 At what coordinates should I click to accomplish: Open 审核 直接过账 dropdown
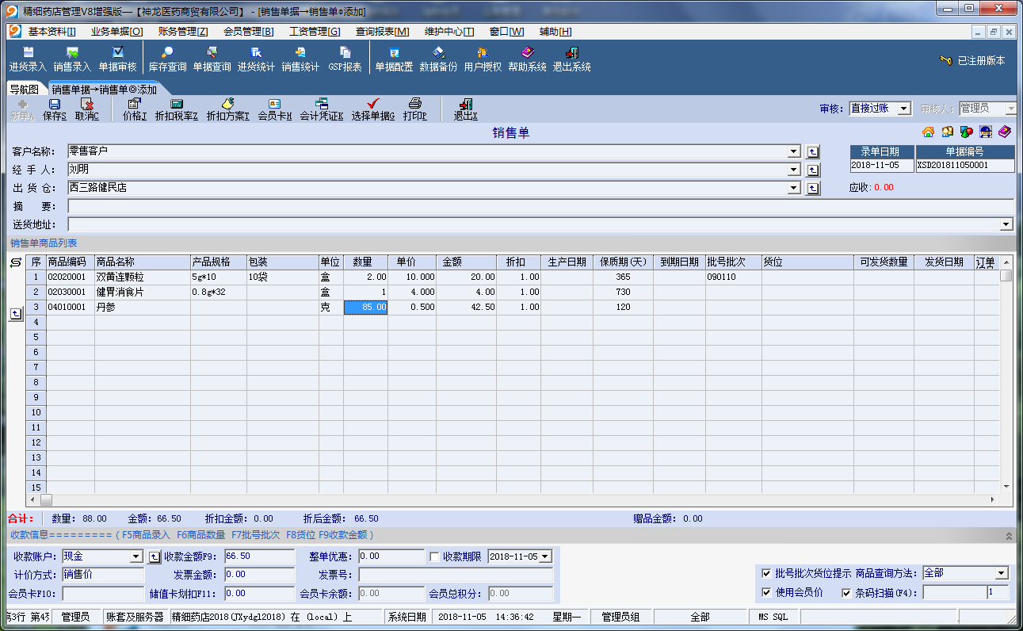(x=905, y=109)
